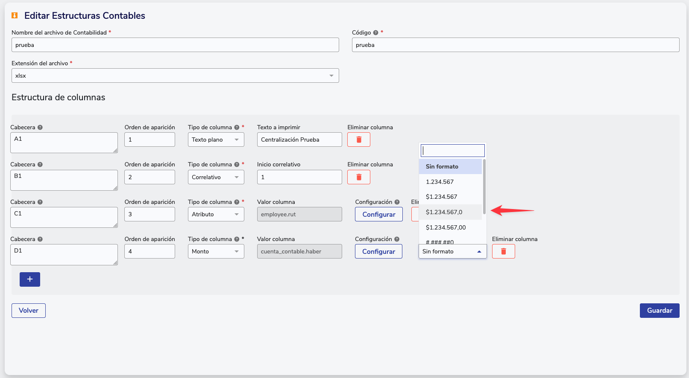Click help icon by C1 Tipo de columna
The height and width of the screenshot is (378, 689).
(x=237, y=202)
